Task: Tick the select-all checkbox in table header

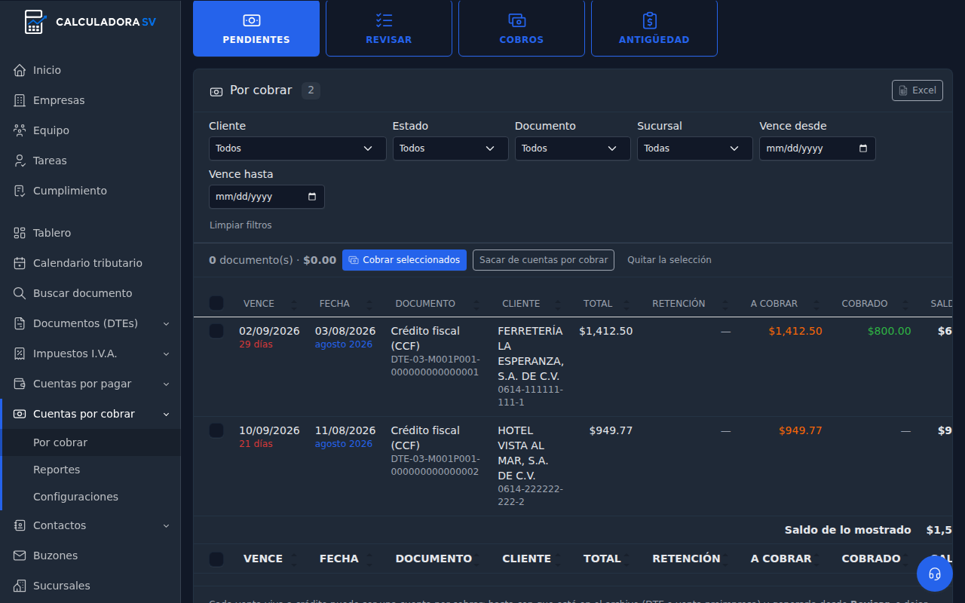Action: [x=216, y=303]
